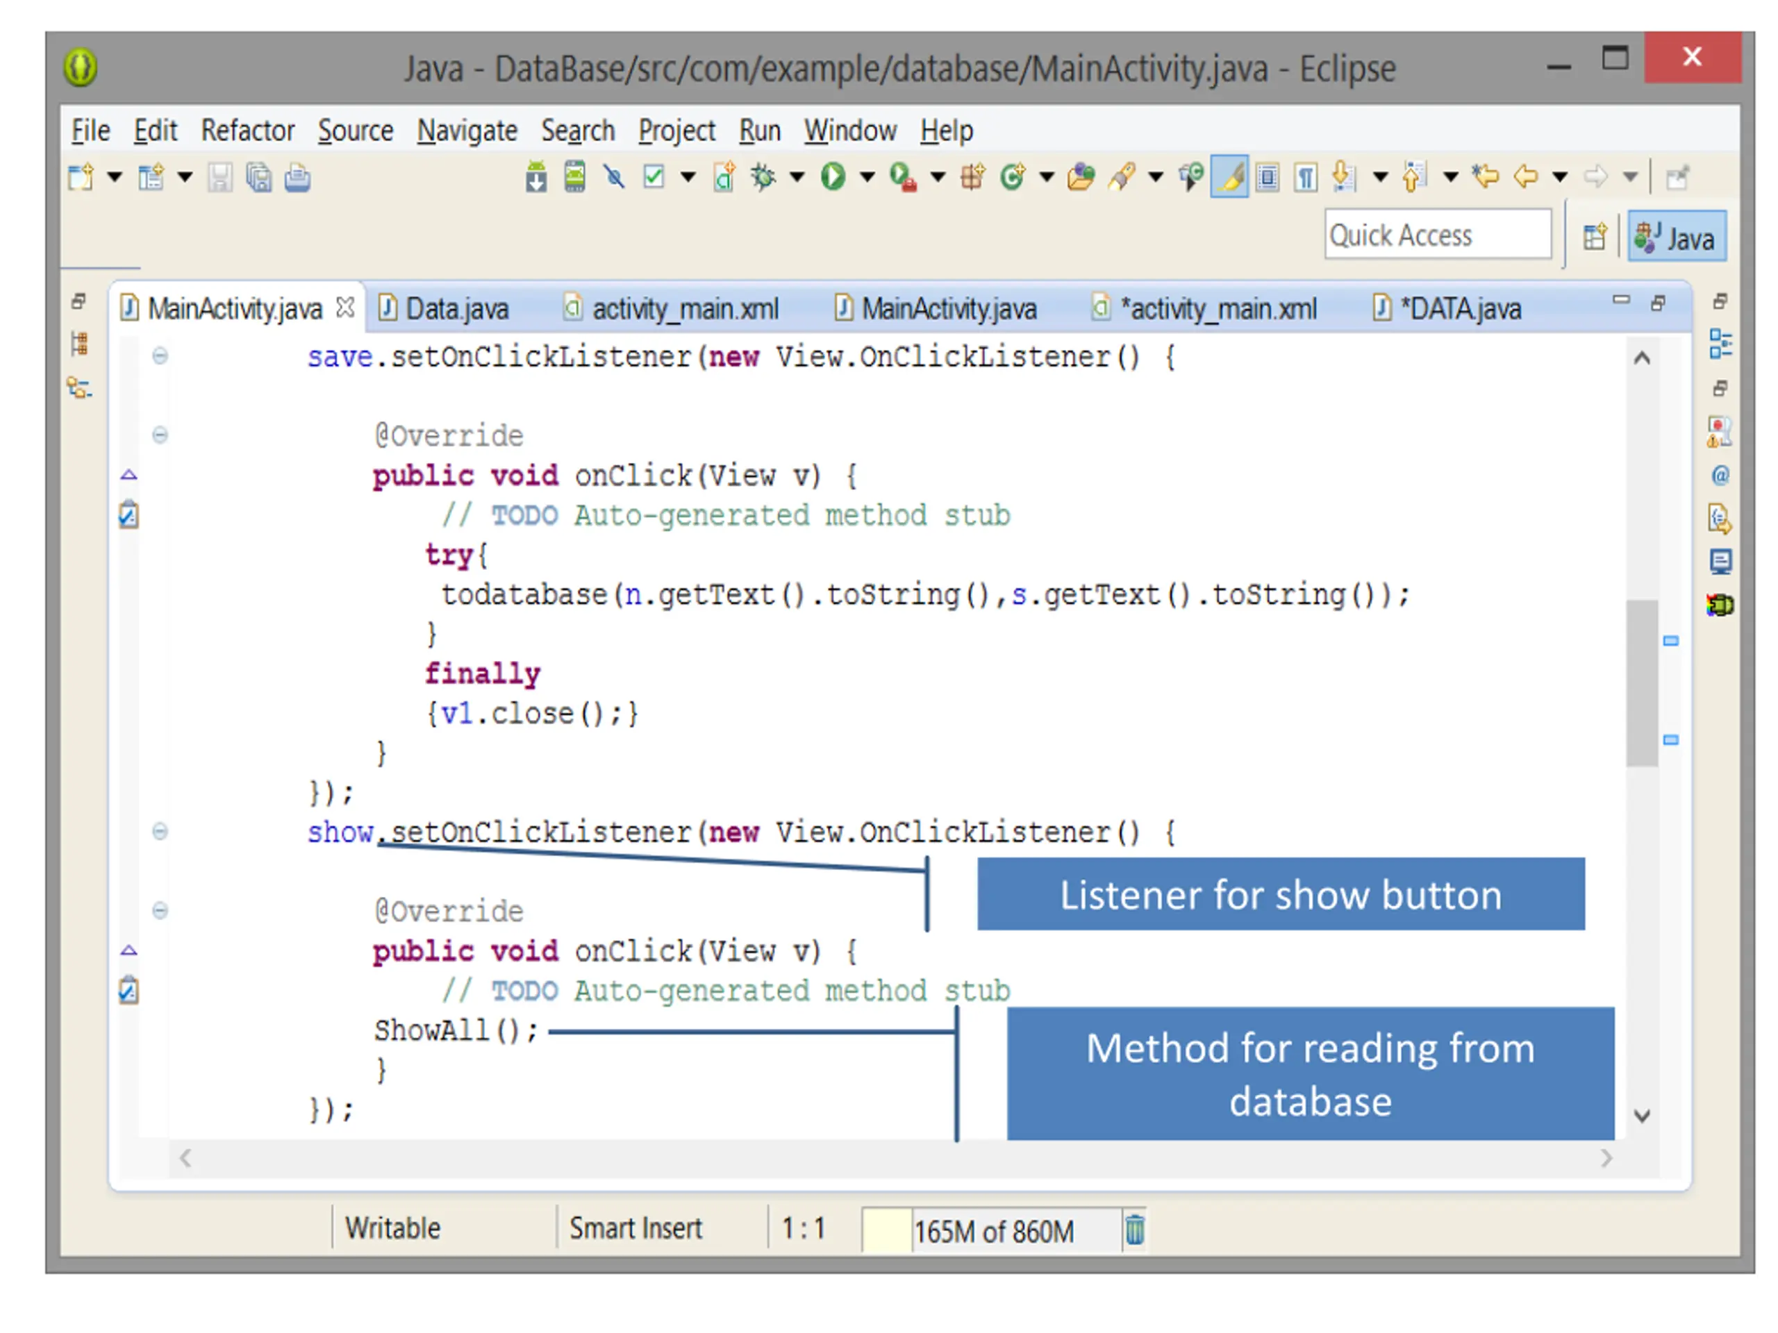This screenshot has height=1333, width=1778.
Task: Open the Navigate menu
Action: point(467,130)
